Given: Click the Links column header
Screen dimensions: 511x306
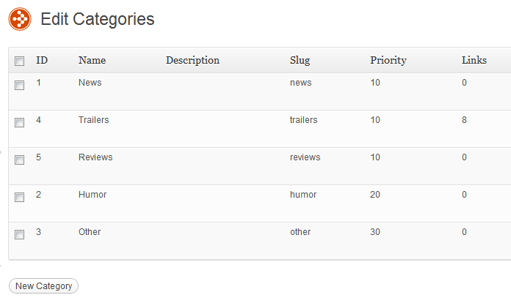Looking at the screenshot, I should coord(474,60).
